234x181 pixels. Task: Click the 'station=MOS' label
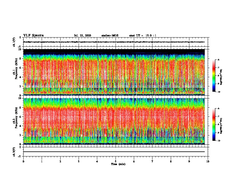110,35
